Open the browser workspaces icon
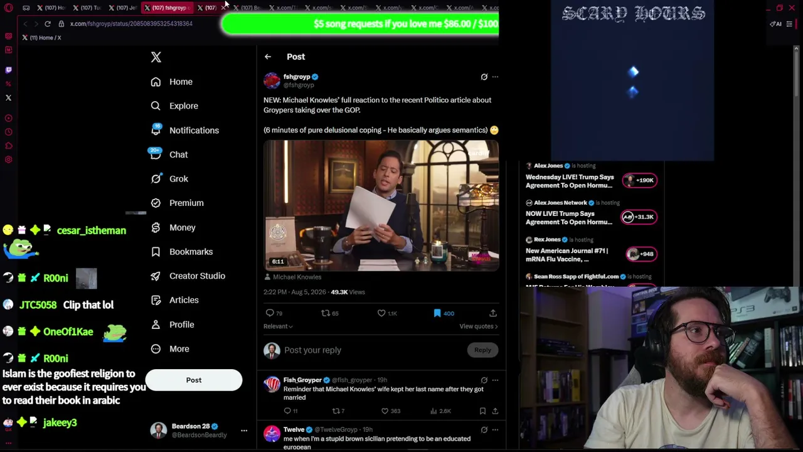This screenshot has width=803, height=452. click(26, 8)
